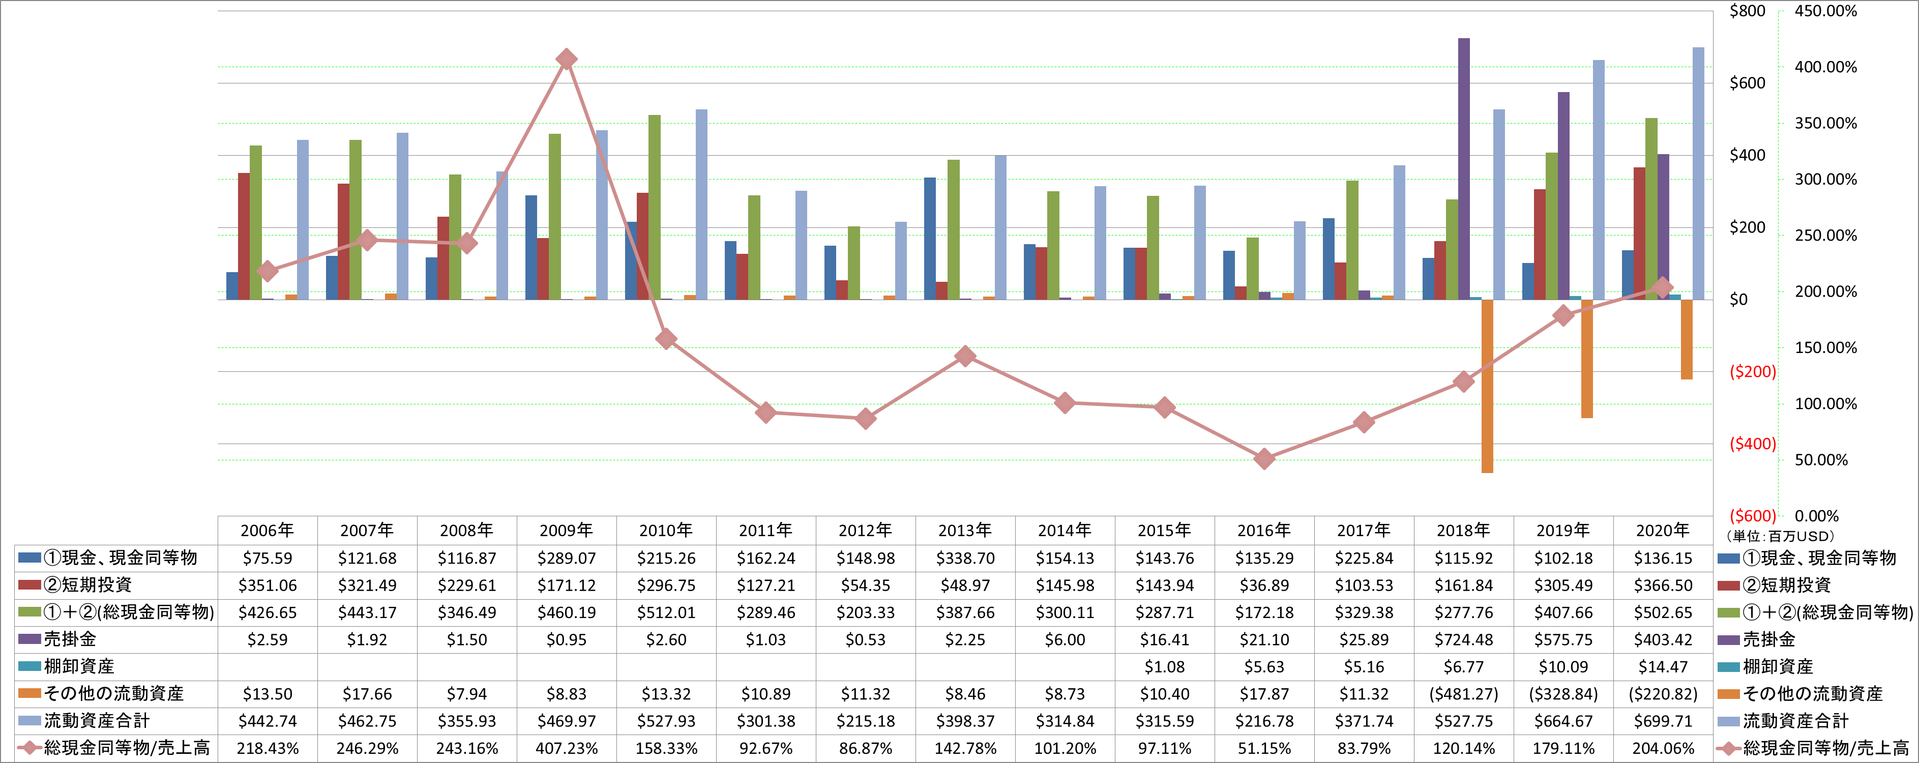Image resolution: width=1919 pixels, height=763 pixels.
Task: Select the green 総現金同等物 bar for 2010
Action: [654, 207]
